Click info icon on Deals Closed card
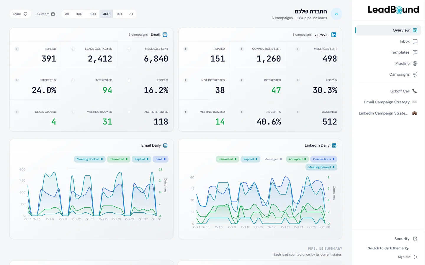 coord(17,112)
